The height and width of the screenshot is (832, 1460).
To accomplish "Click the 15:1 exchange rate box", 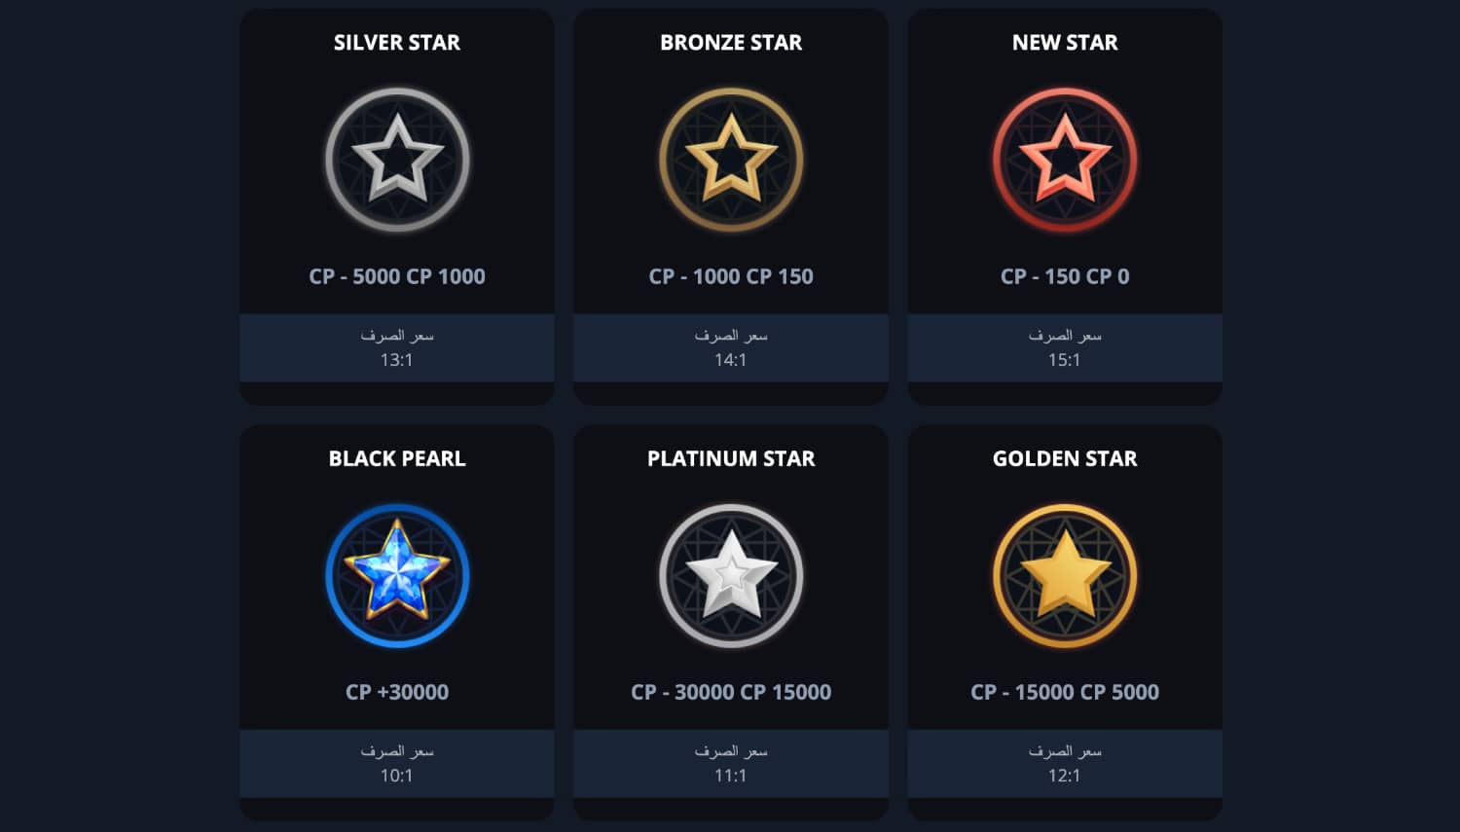I will pyautogui.click(x=1065, y=347).
